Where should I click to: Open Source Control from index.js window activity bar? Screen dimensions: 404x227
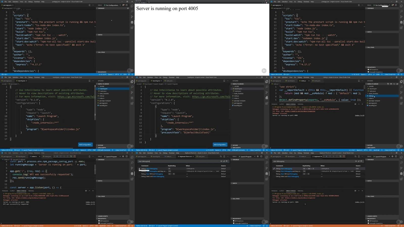[x=401, y=92]
